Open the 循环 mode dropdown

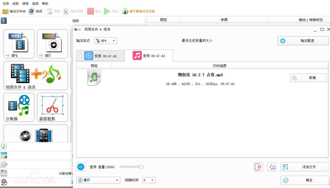click(x=98, y=180)
